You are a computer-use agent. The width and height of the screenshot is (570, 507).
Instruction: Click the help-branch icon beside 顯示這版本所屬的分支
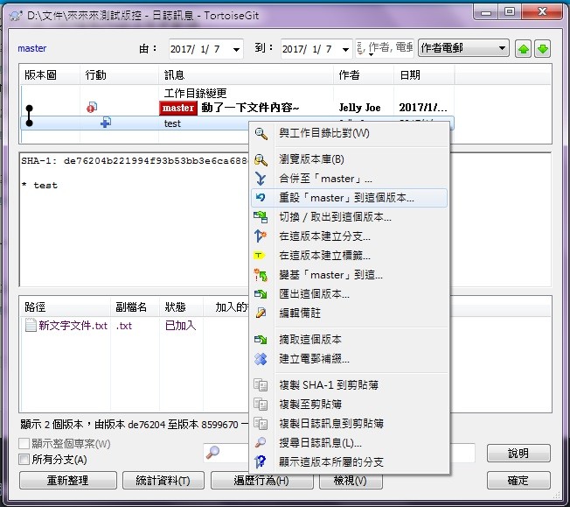[261, 461]
